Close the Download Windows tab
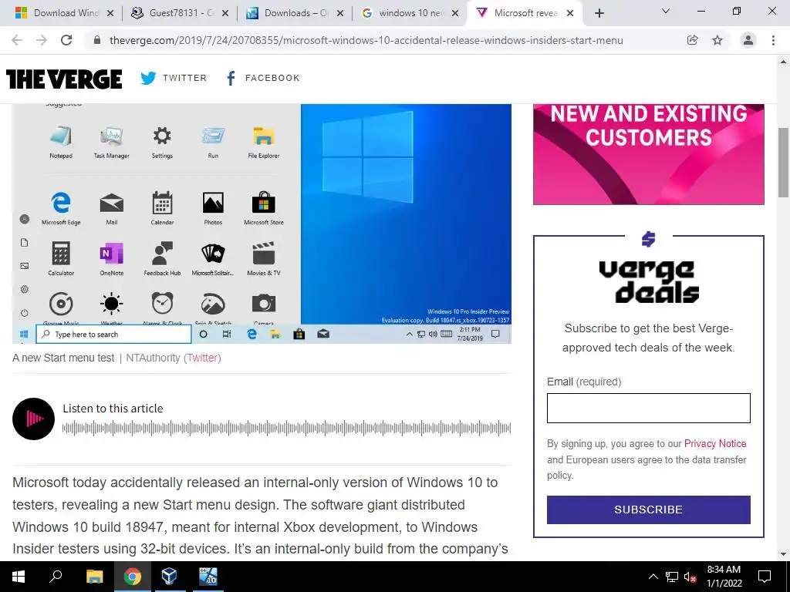790x592 pixels. click(x=111, y=13)
